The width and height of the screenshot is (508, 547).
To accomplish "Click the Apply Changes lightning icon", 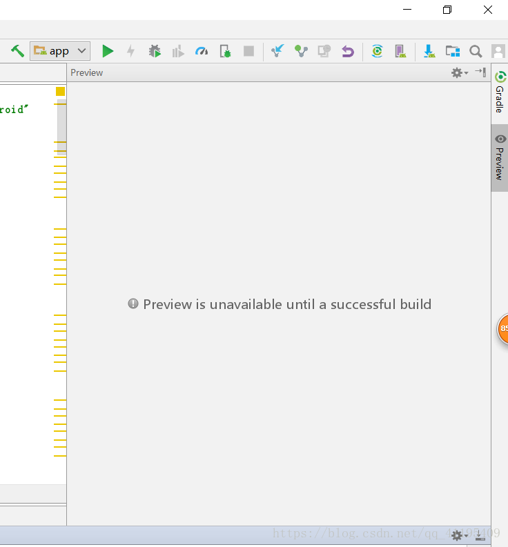I will [130, 51].
